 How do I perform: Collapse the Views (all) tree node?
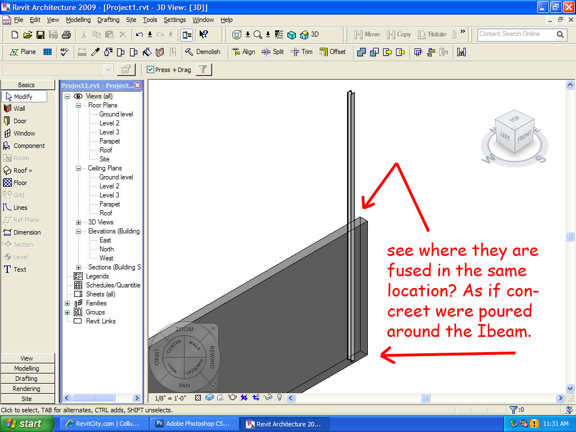[67, 96]
